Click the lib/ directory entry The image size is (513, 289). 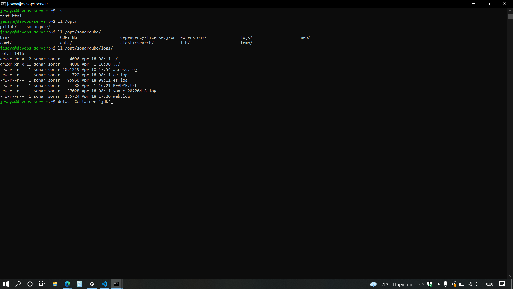[x=185, y=43]
